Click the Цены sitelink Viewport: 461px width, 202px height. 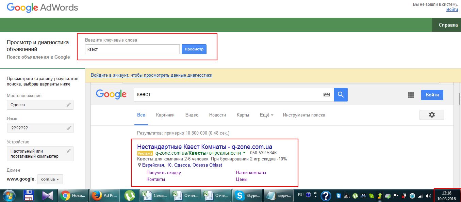tap(242, 179)
